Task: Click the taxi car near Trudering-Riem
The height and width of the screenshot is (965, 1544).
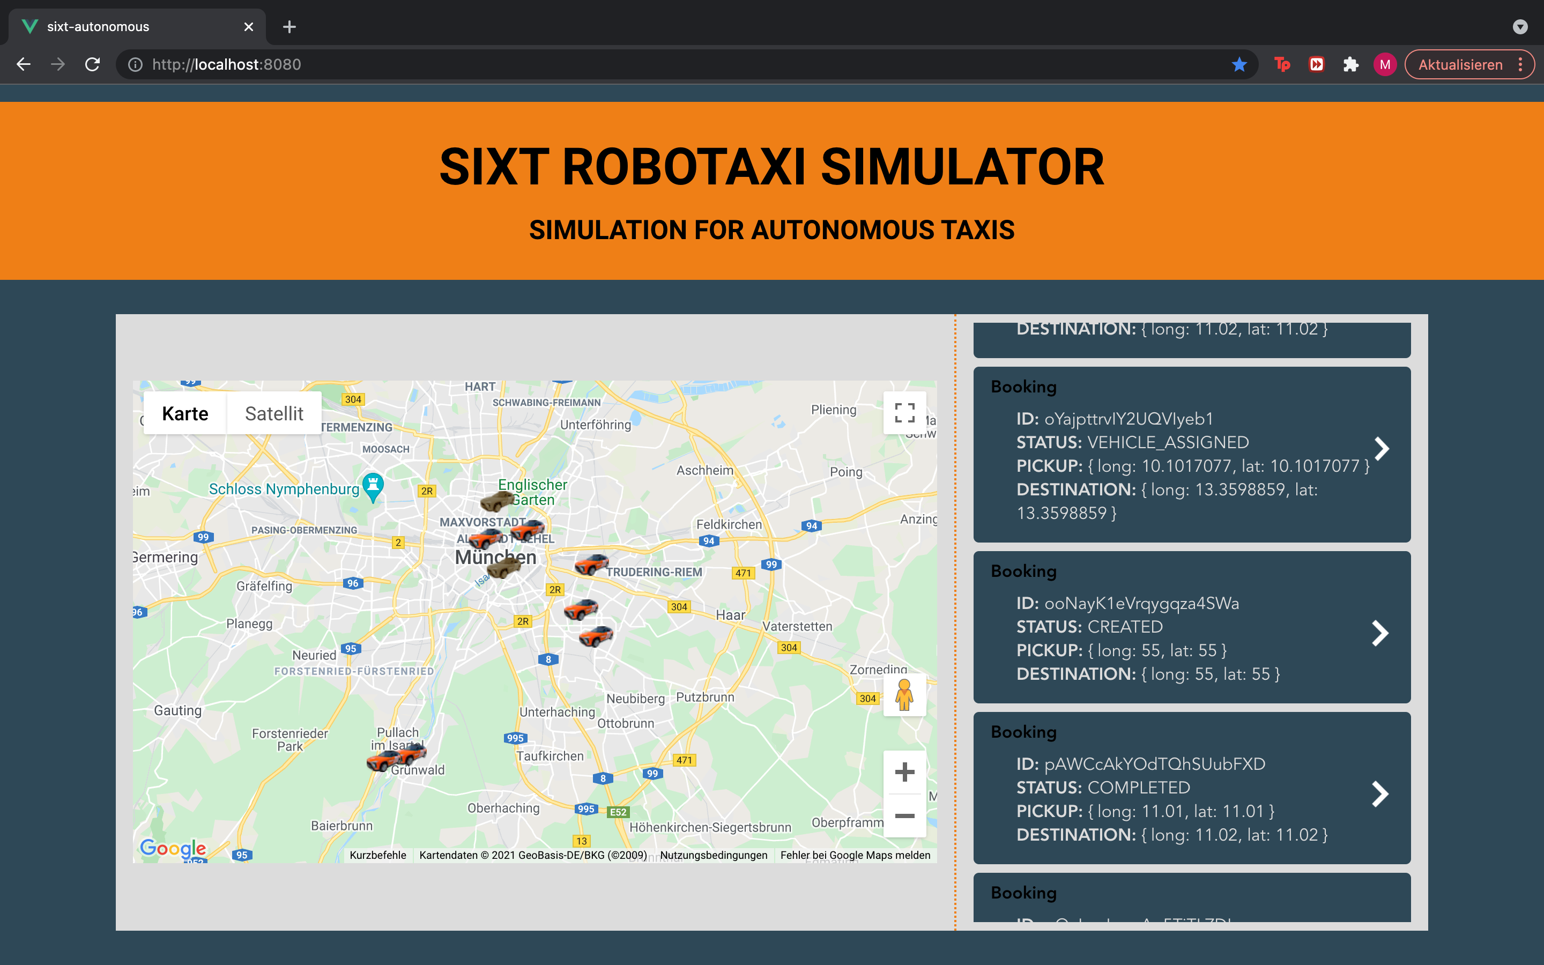Action: 591,564
